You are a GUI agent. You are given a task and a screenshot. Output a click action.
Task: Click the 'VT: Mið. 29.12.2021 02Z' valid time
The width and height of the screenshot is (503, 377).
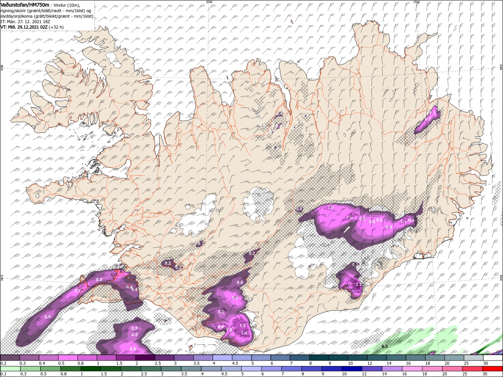[24, 27]
